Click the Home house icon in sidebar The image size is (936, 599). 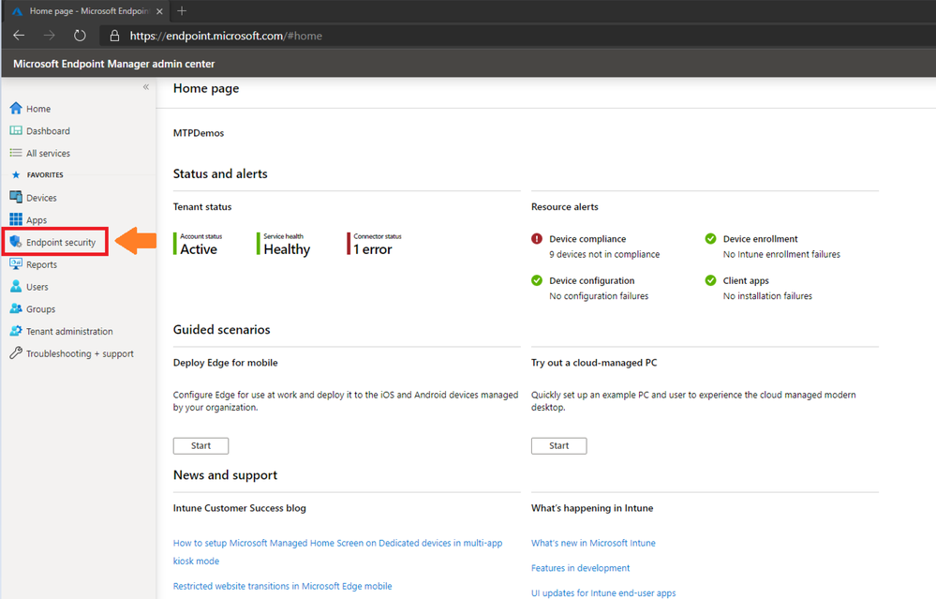[16, 108]
